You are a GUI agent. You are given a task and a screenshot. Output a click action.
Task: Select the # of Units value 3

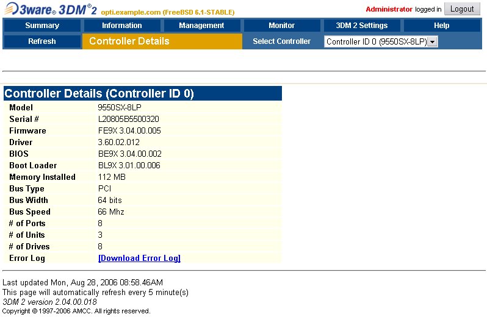(x=100, y=235)
